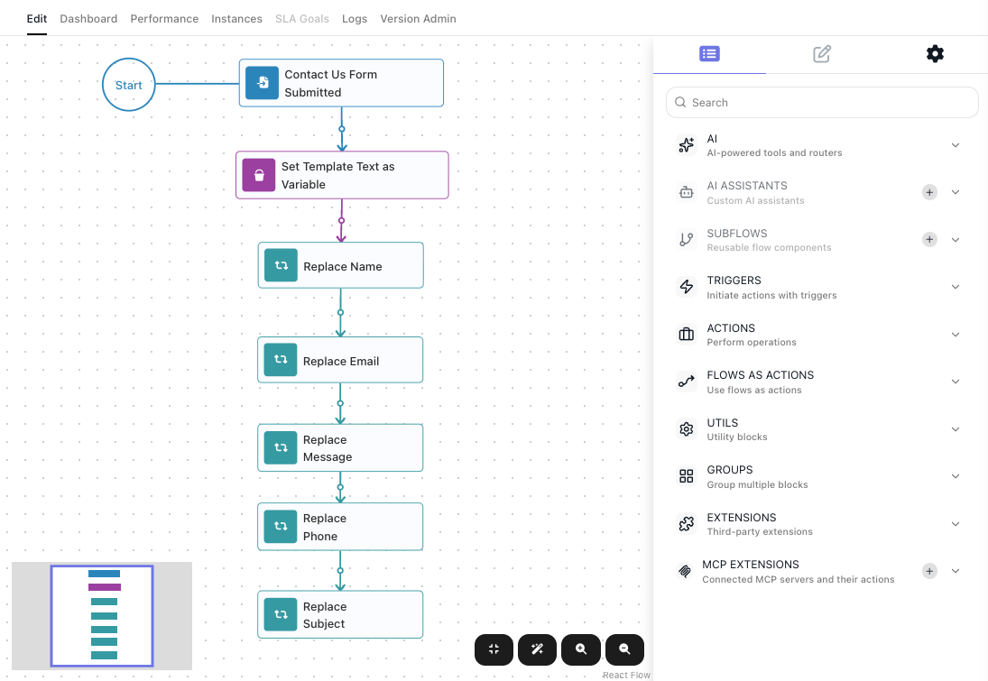The height and width of the screenshot is (681, 988).
Task: Add a new subflow with plus button
Action: click(x=929, y=239)
